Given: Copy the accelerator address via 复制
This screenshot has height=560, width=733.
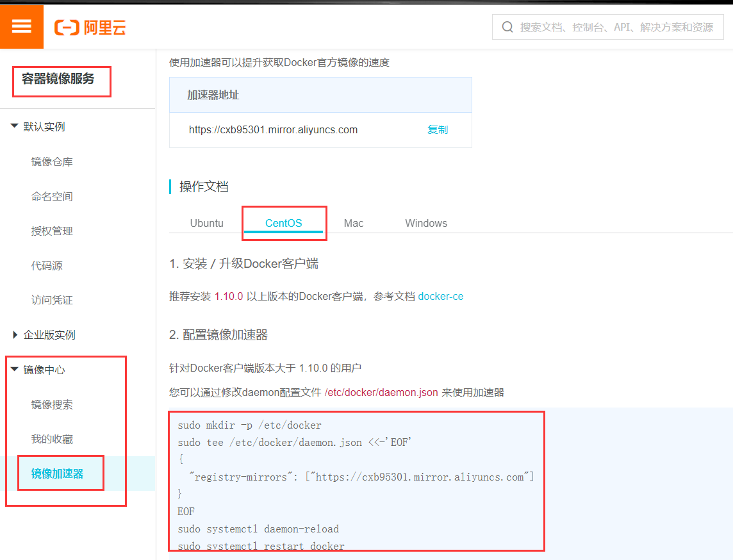Looking at the screenshot, I should coord(438,130).
